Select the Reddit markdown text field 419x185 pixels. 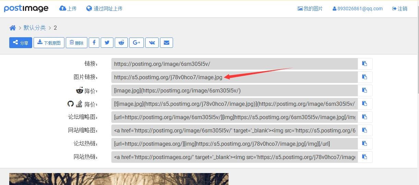(x=235, y=90)
